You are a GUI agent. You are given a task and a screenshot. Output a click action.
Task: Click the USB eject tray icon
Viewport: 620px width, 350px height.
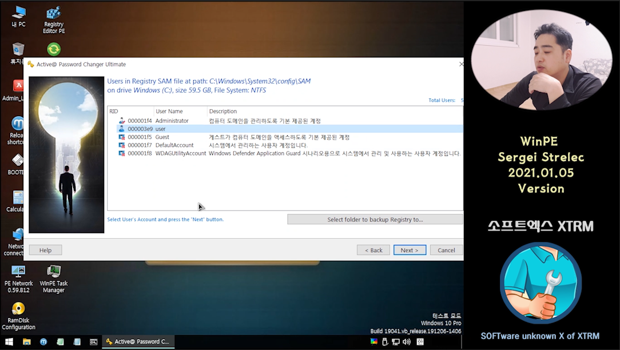pos(385,341)
